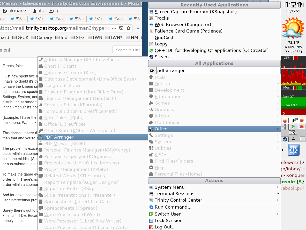Open the G-UK bookmarks folder
Image resolution: width=306 pixels, height=230 pixels.
pos(20,37)
